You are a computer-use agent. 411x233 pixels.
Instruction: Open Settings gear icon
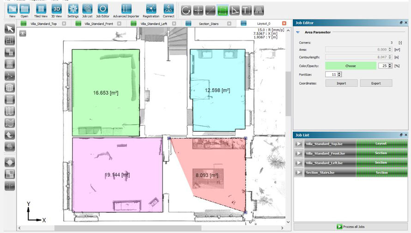[73, 9]
